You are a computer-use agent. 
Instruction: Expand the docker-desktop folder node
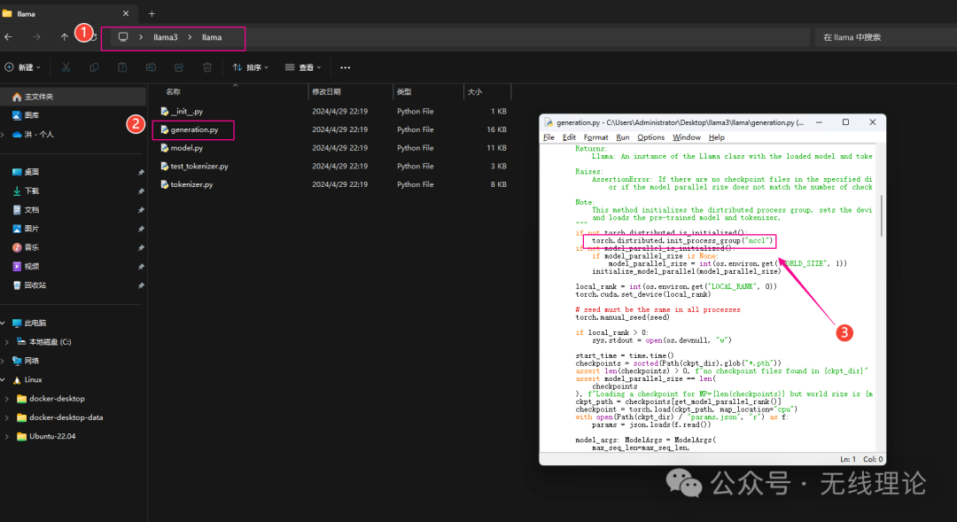pos(7,399)
